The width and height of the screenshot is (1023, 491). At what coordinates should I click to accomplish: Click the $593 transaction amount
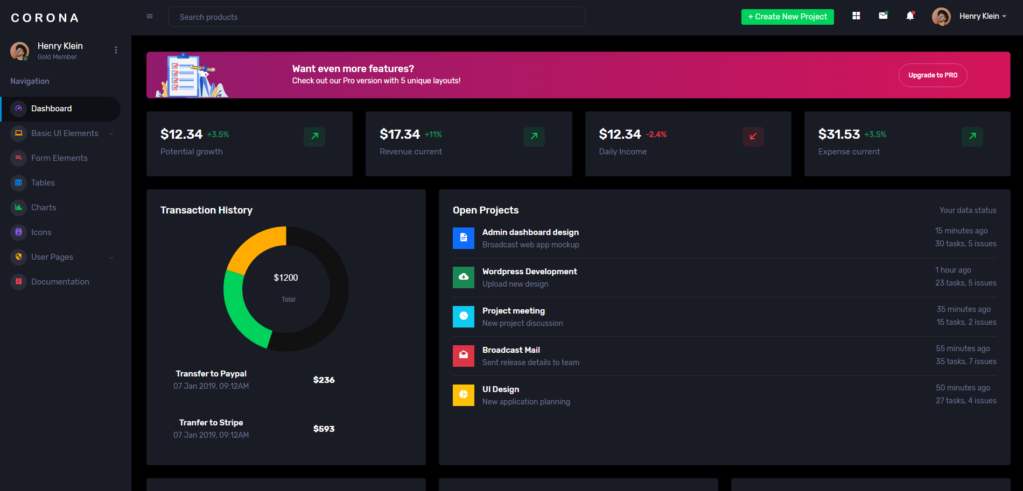click(x=324, y=429)
